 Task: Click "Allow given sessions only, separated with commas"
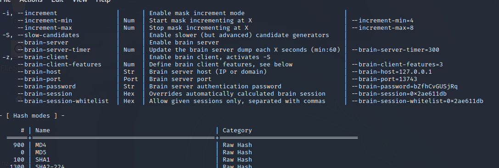pos(237,101)
